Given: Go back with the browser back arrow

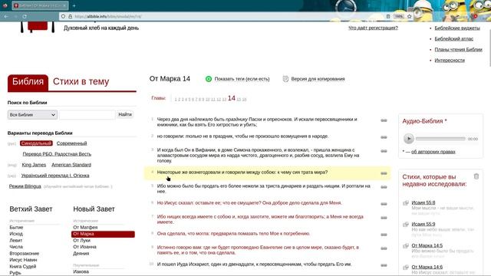Looking at the screenshot, I should (6, 16).
